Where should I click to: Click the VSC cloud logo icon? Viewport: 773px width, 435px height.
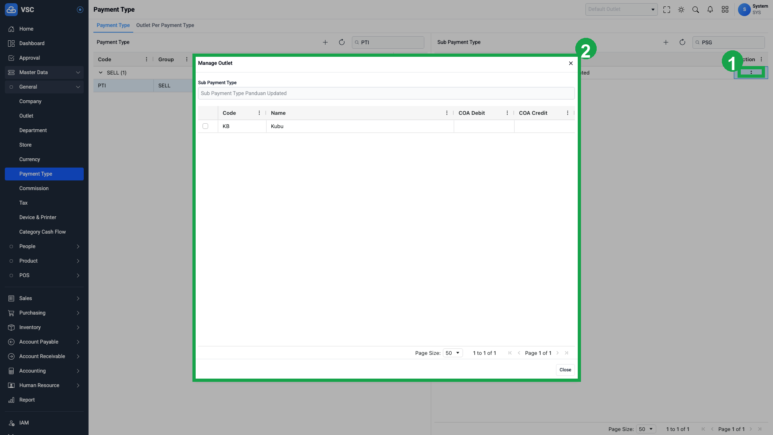[11, 10]
